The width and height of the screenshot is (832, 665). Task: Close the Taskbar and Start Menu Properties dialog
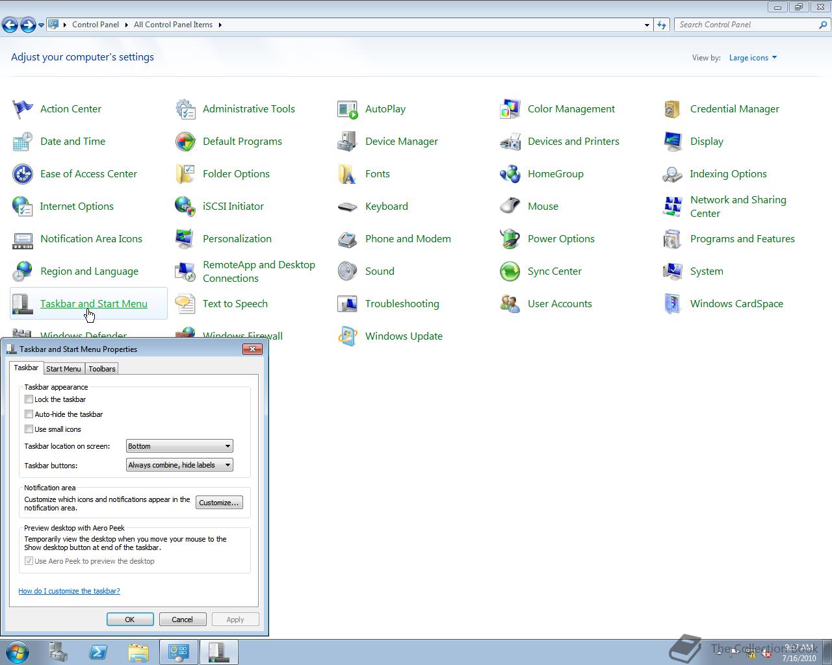(252, 349)
